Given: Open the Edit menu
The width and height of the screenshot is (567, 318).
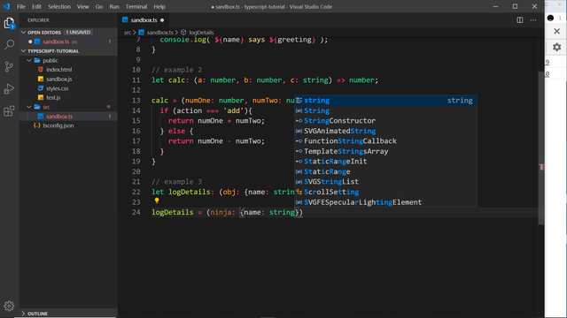Looking at the screenshot, I should (x=36, y=6).
